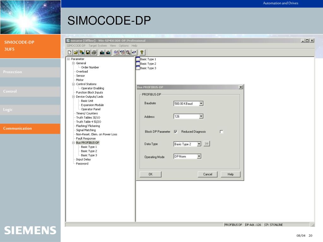Select Password in the tree
Screen dimensions: 323x242
[82, 164]
